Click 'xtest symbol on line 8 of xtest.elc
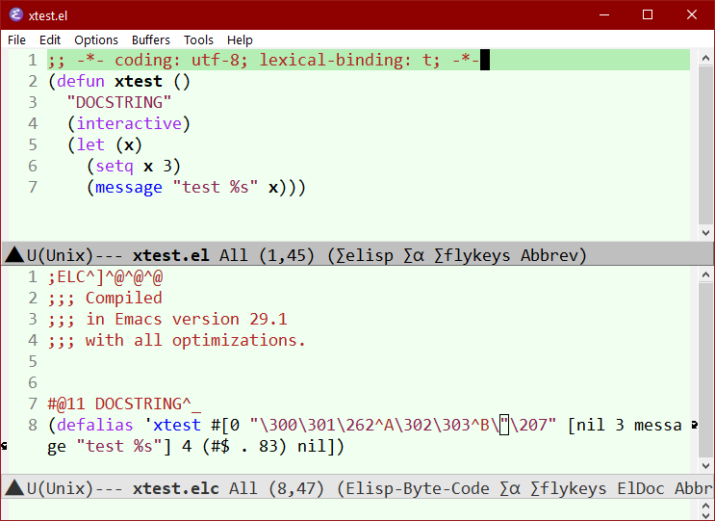Viewport: 715px width, 521px height. 172,425
